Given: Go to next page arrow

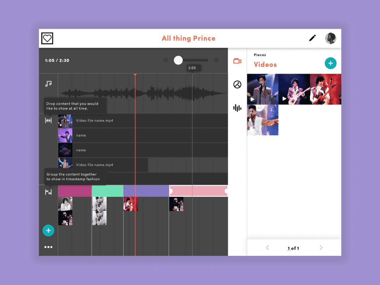Looking at the screenshot, I should click(321, 248).
